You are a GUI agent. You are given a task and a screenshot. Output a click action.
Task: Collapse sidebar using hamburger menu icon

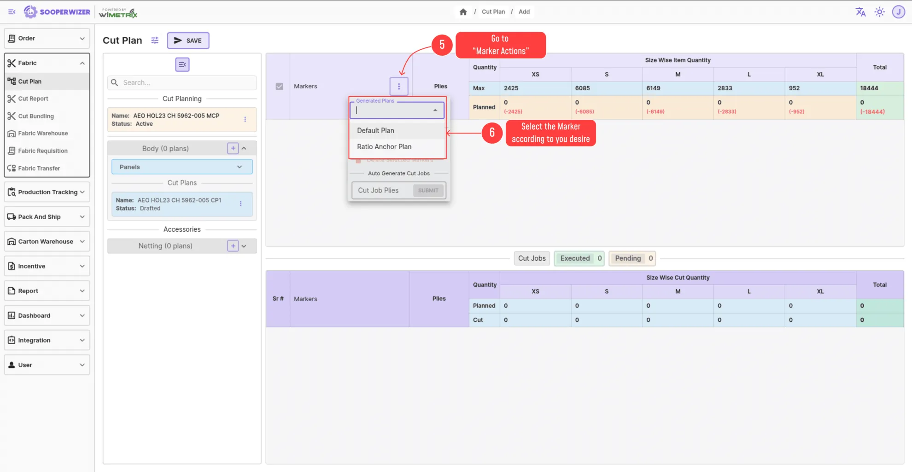(x=12, y=12)
